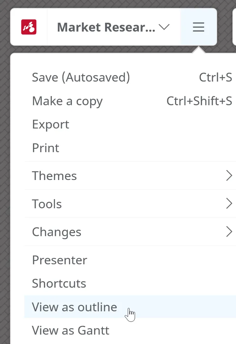Choose Make a copy menu entry

tap(67, 101)
